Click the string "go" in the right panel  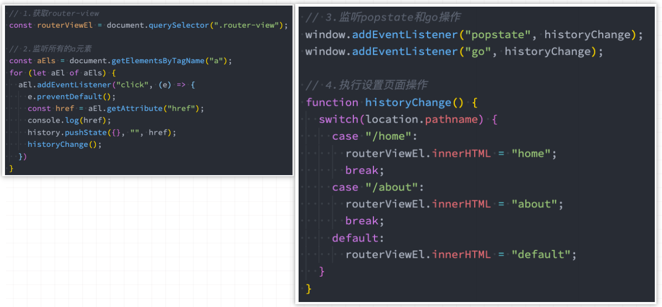pyautogui.click(x=478, y=52)
